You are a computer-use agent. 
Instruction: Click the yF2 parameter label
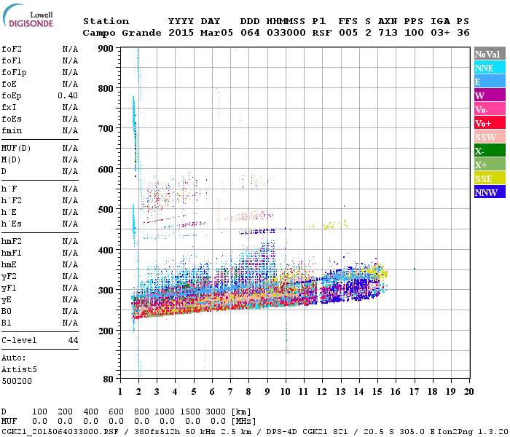click(9, 277)
